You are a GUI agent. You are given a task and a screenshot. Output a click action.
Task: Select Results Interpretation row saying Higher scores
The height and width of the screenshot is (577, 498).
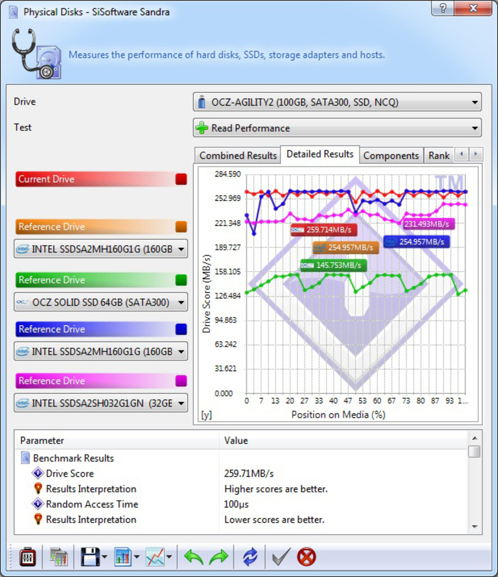click(x=241, y=489)
